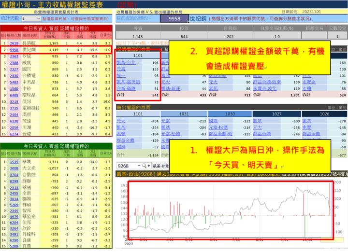This screenshot has height=252, width=348.
Task: Click seller broker 元富-松德 with -214
Action: tap(218, 127)
